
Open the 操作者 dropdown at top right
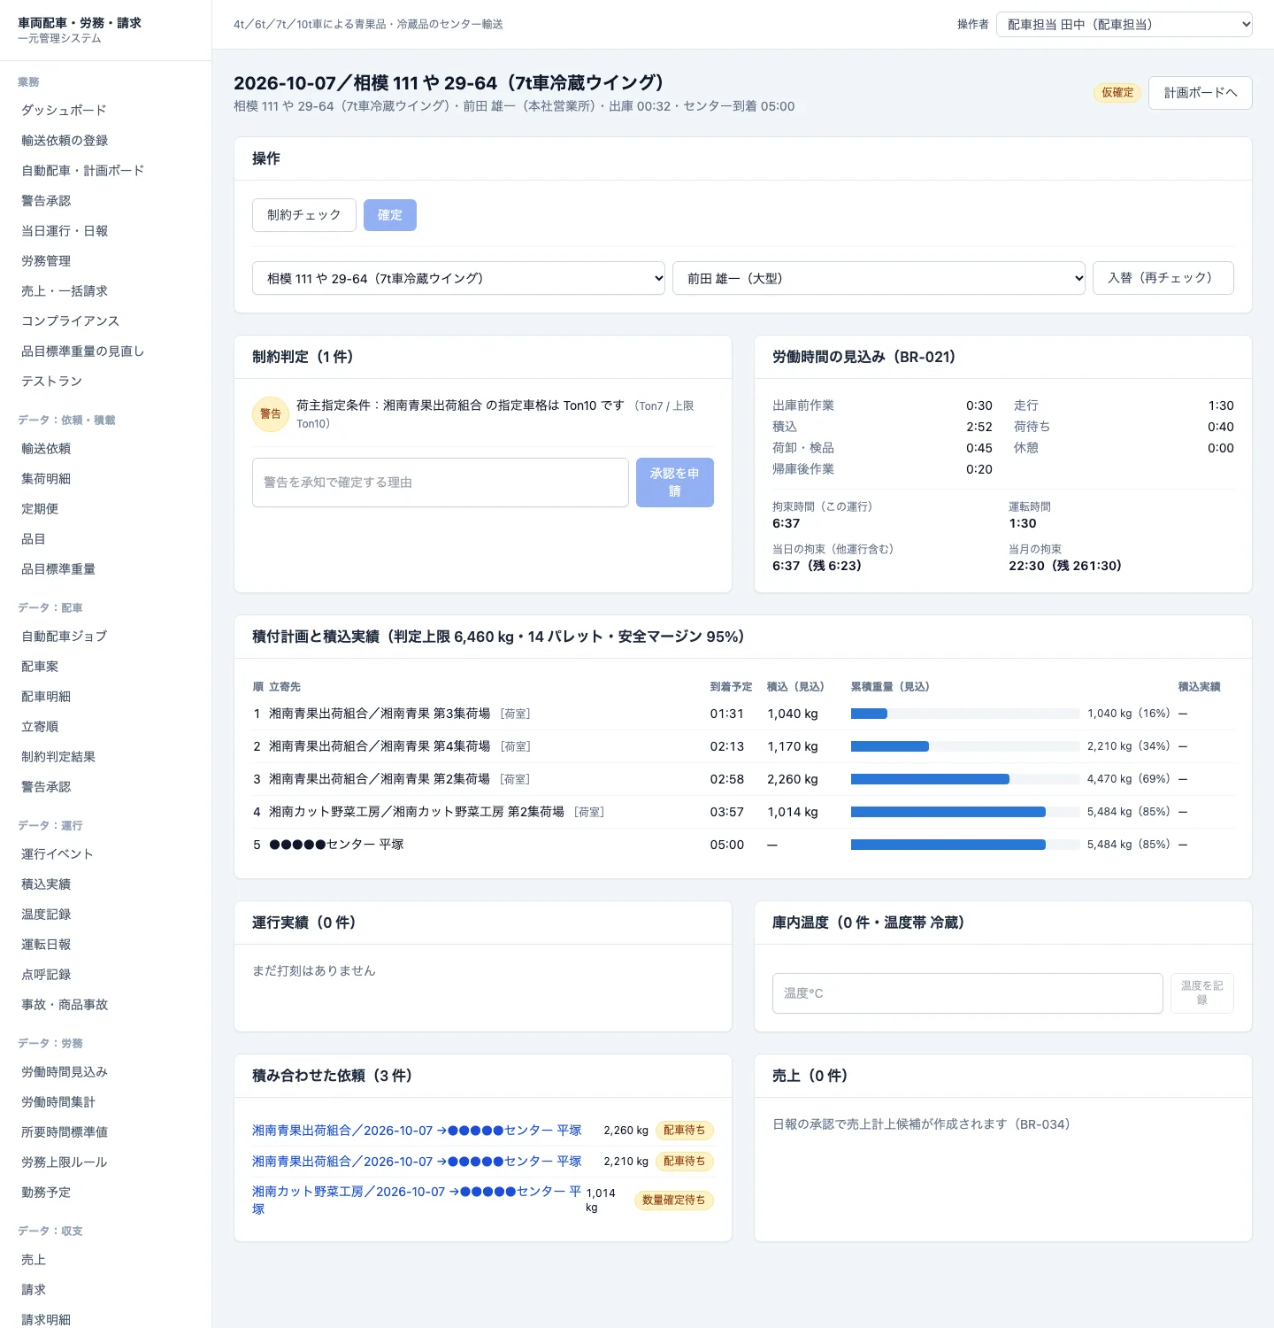1124,24
